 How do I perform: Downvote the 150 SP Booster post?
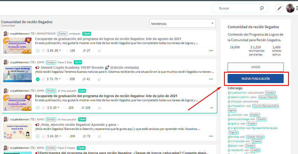(x=43, y=79)
